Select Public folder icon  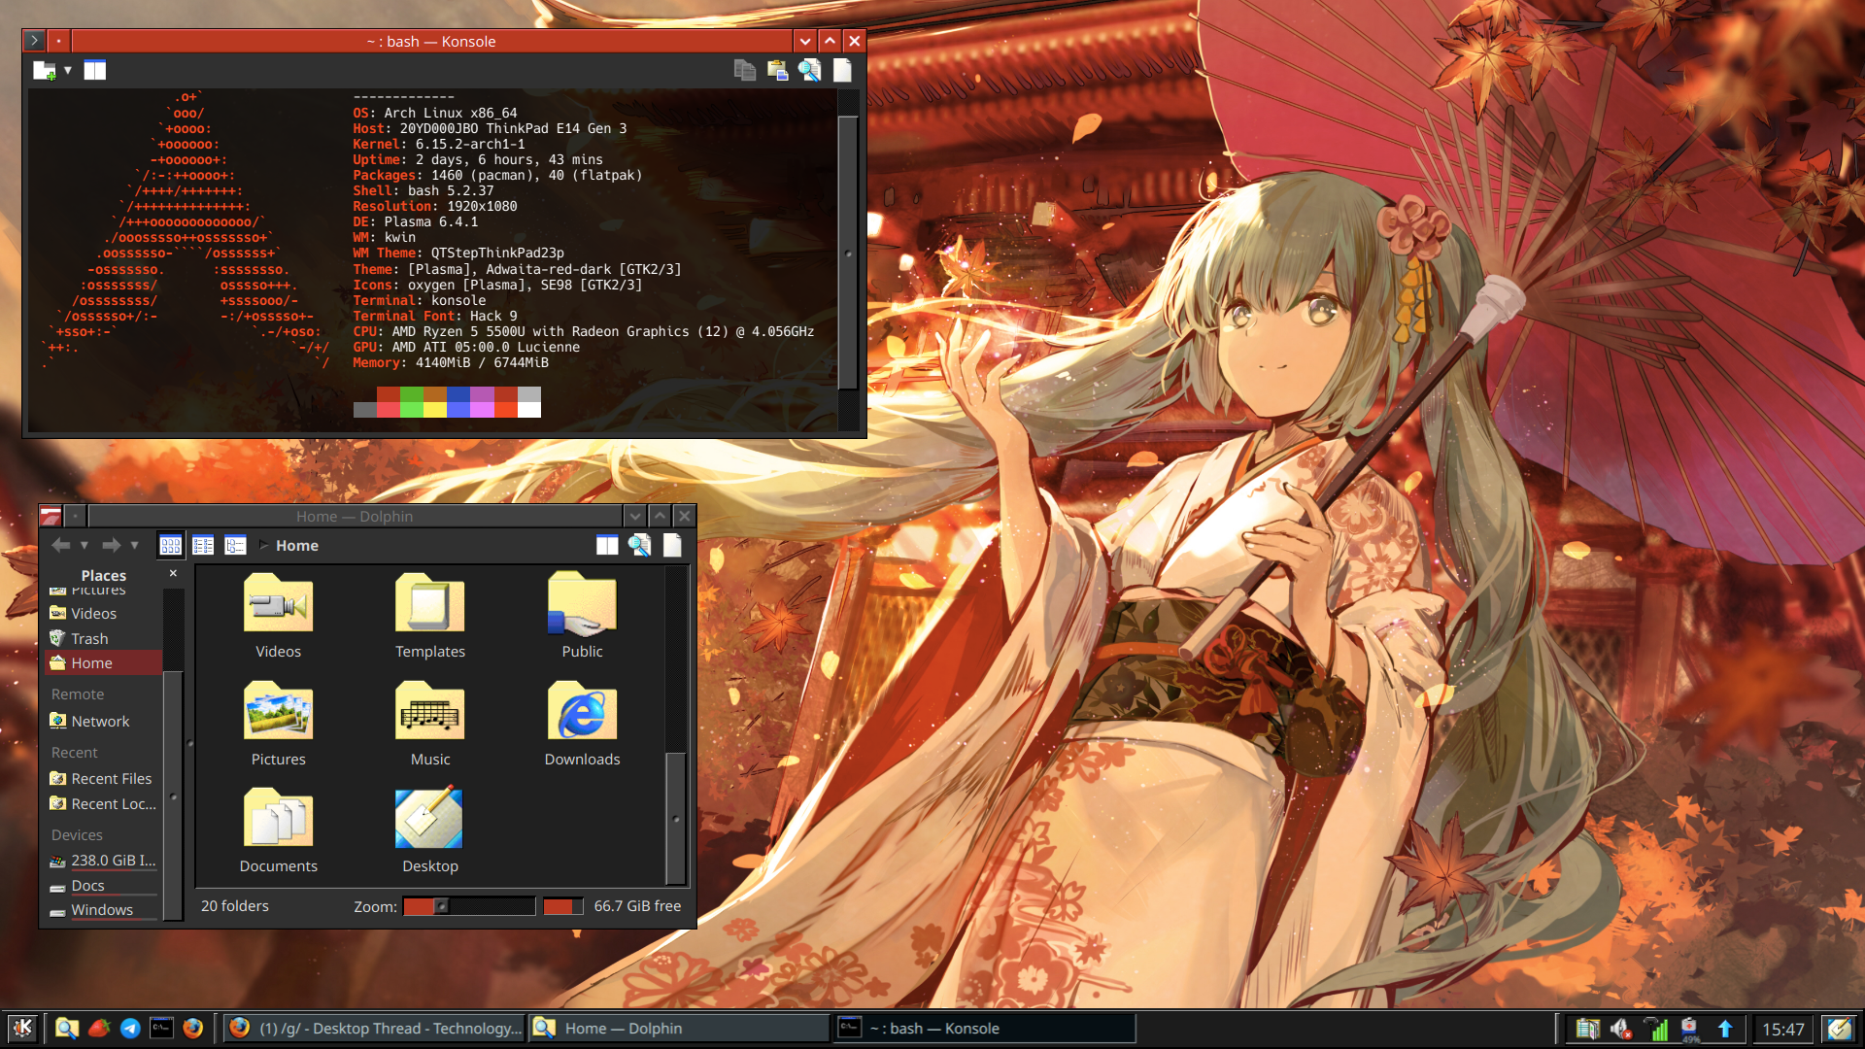click(582, 603)
